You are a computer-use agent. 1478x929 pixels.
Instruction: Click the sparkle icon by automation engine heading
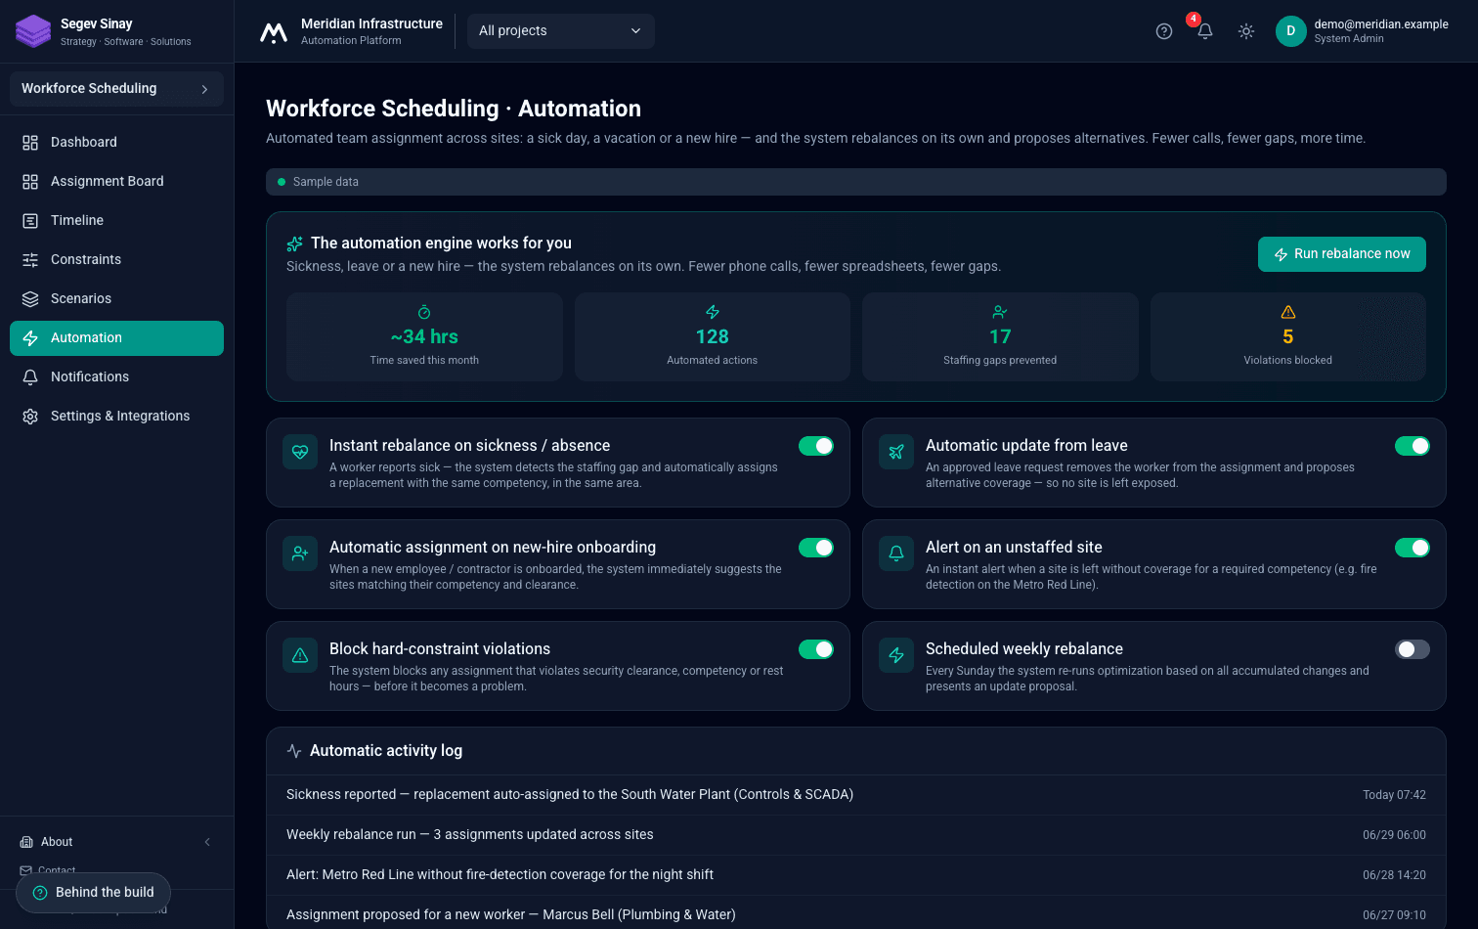(294, 243)
